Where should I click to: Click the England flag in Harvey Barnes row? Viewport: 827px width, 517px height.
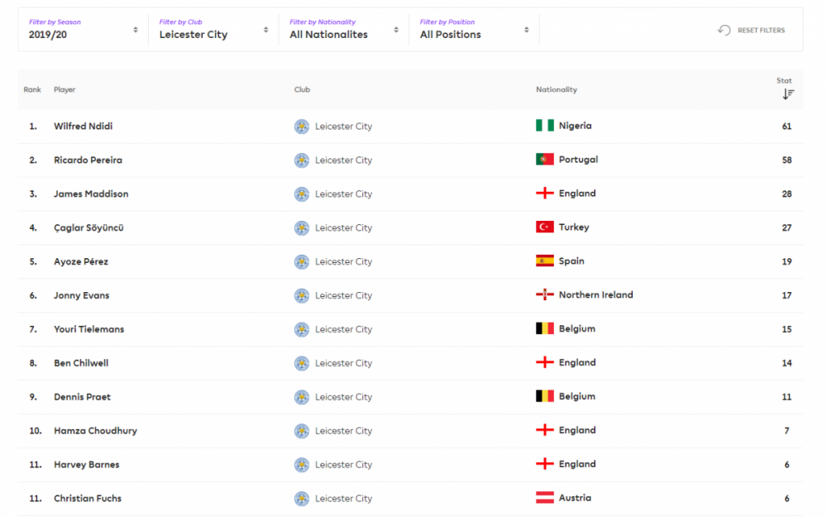pyautogui.click(x=545, y=464)
